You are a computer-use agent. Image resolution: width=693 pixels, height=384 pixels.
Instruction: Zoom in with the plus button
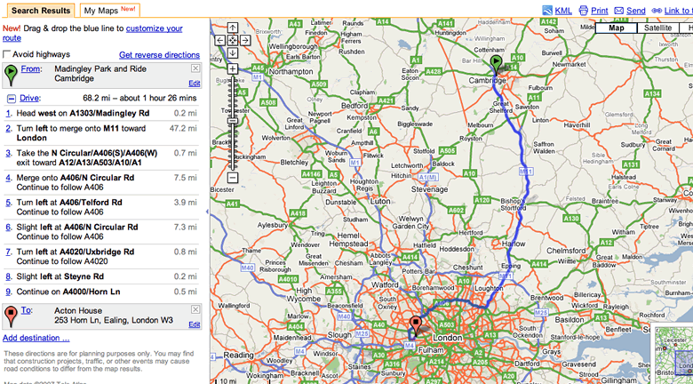(233, 69)
